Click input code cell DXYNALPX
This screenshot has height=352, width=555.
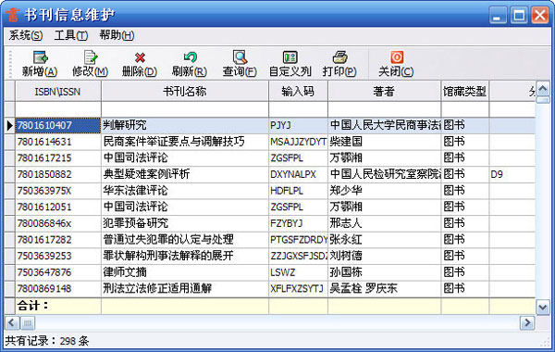[298, 174]
